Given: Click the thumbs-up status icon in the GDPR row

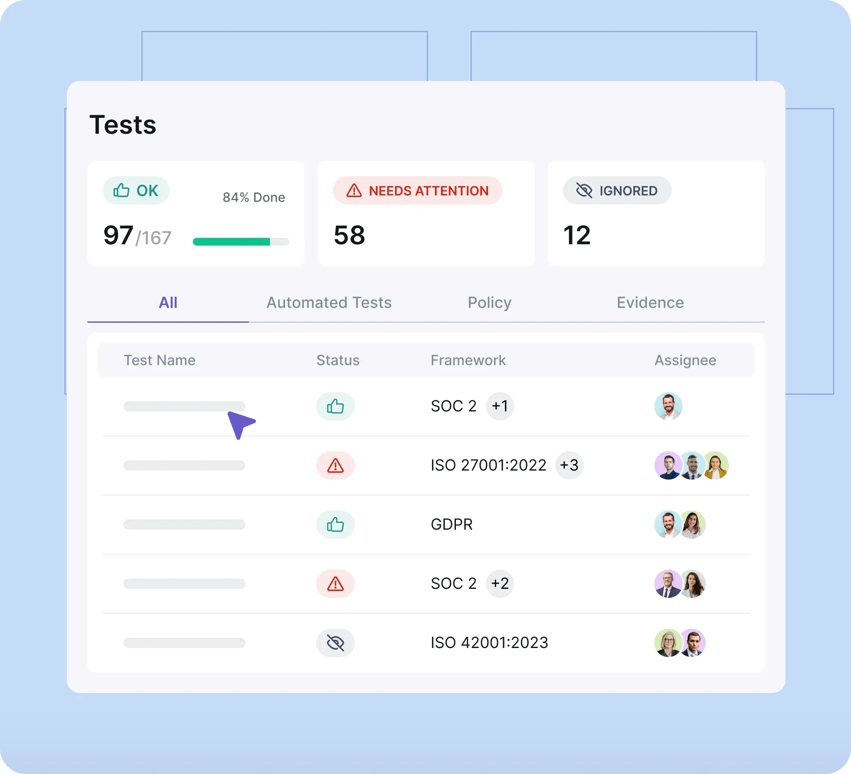Looking at the screenshot, I should pyautogui.click(x=335, y=524).
